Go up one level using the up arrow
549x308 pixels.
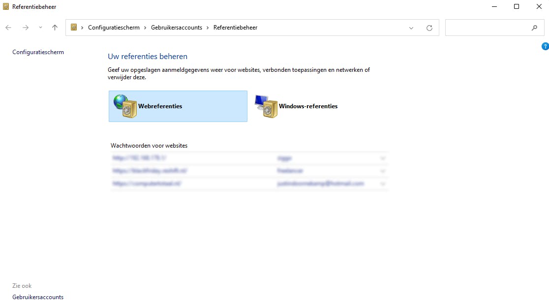pos(55,28)
